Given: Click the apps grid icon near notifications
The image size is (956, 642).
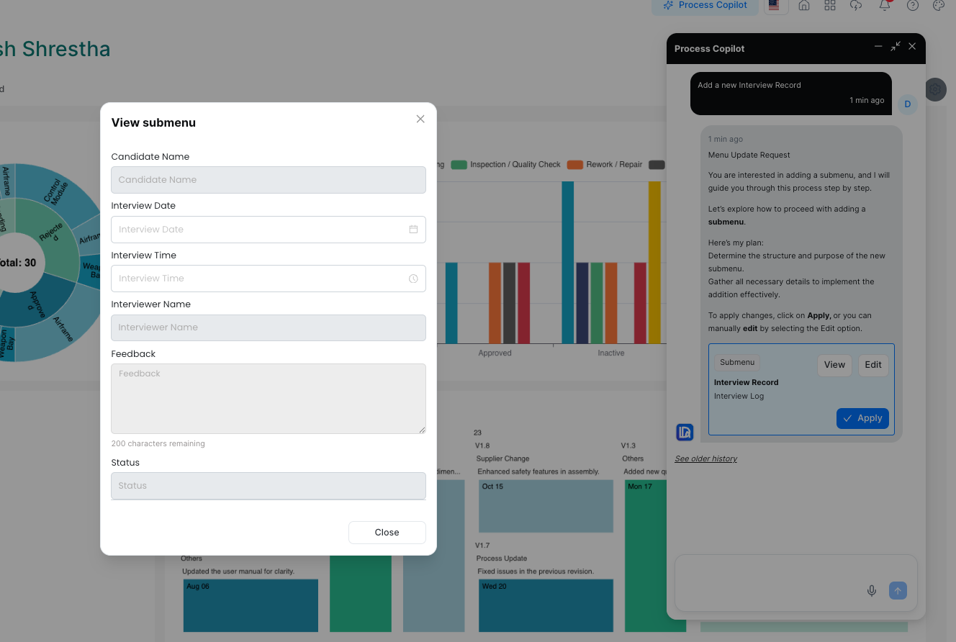Looking at the screenshot, I should (x=830, y=6).
